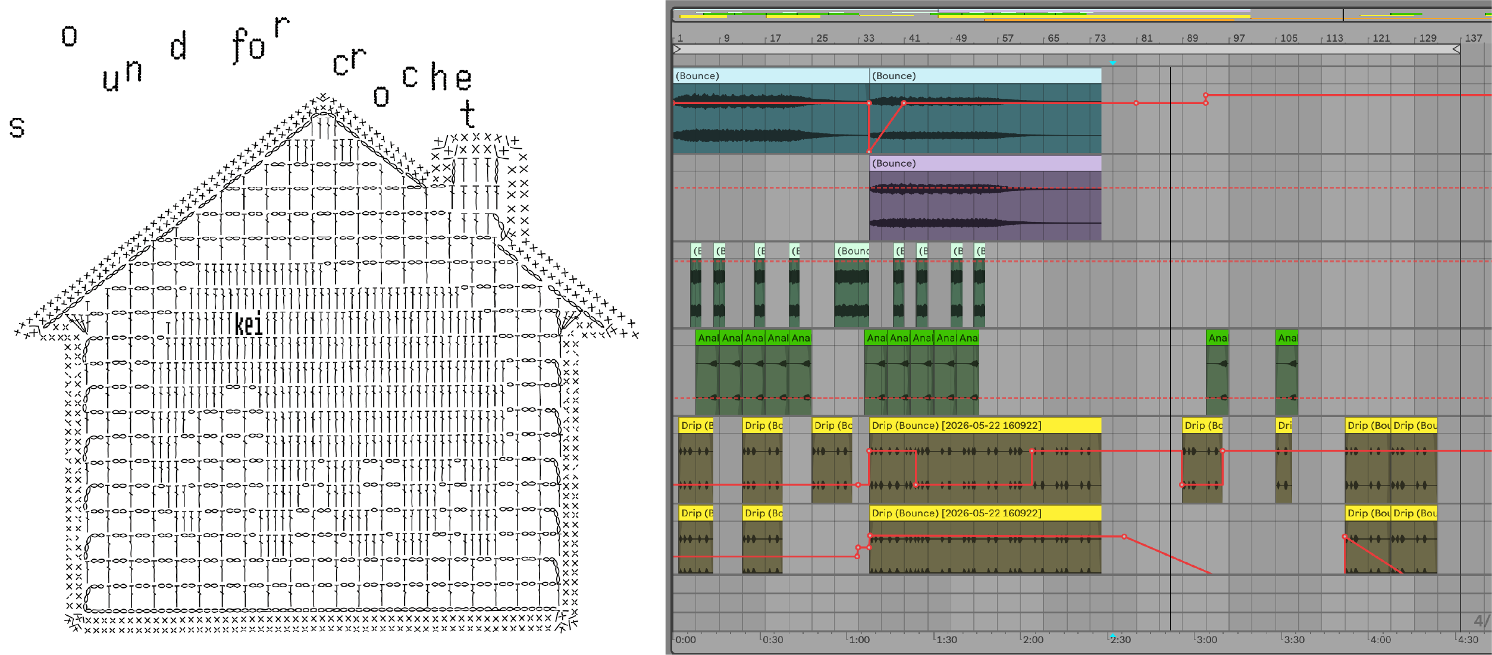1492x655 pixels.
Task: Click bar 105 on the beat ruler
Action: pos(1289,38)
